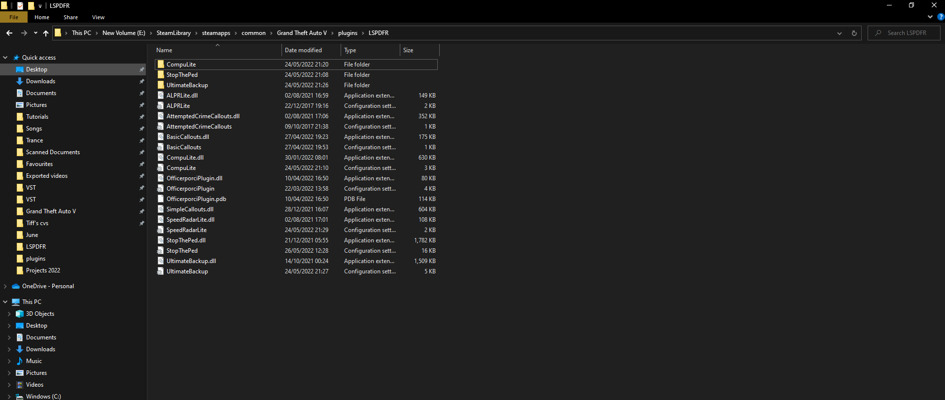Click the Quick access star icon
The height and width of the screenshot is (400, 945).
[x=16, y=58]
